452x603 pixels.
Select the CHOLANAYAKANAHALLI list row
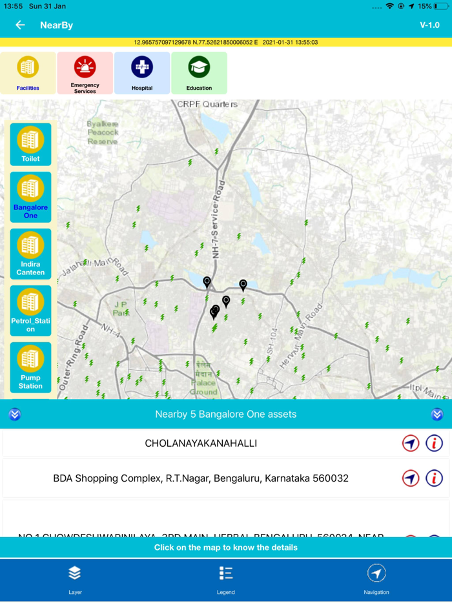(226, 444)
